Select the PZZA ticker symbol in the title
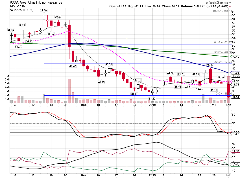Viewport: 240px width, 178px height. click(14, 3)
